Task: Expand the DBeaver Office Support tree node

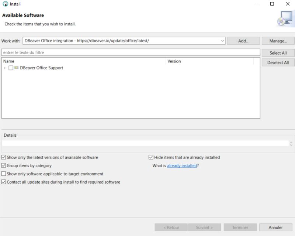Action: [5, 68]
